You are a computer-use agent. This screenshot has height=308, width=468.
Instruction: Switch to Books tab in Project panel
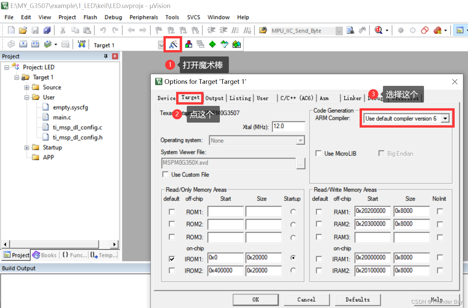tap(45, 255)
